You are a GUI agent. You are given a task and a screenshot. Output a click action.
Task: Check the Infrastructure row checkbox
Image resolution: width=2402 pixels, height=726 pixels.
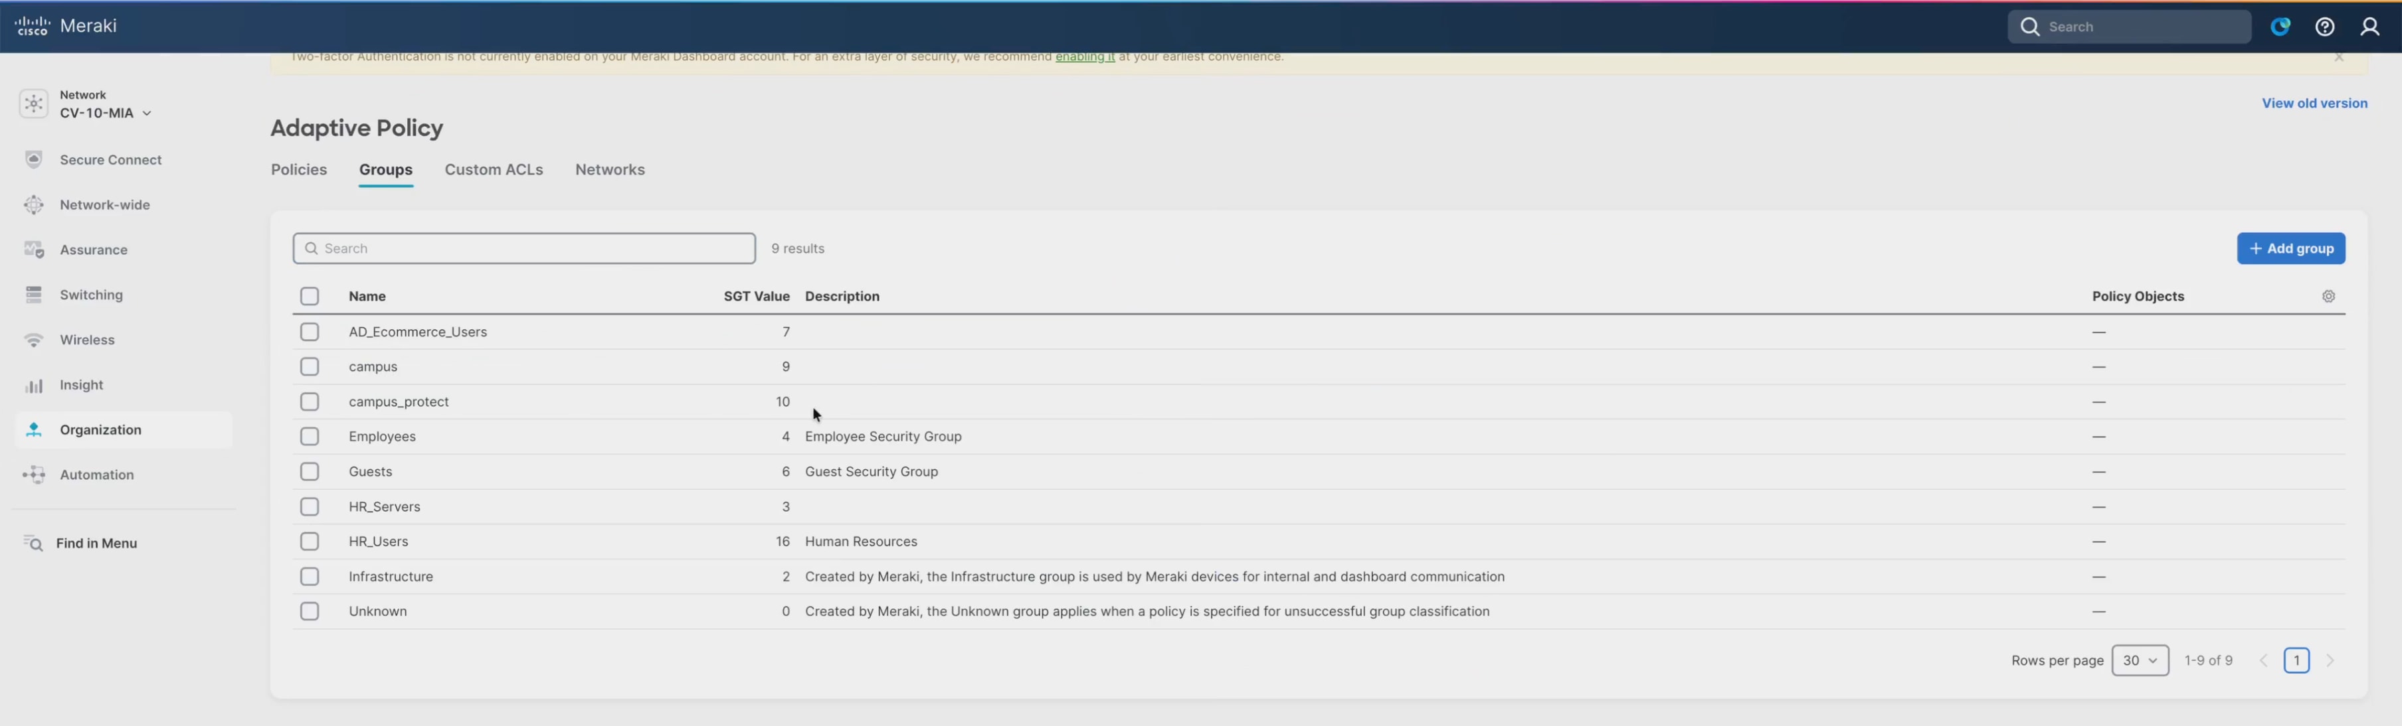[310, 577]
